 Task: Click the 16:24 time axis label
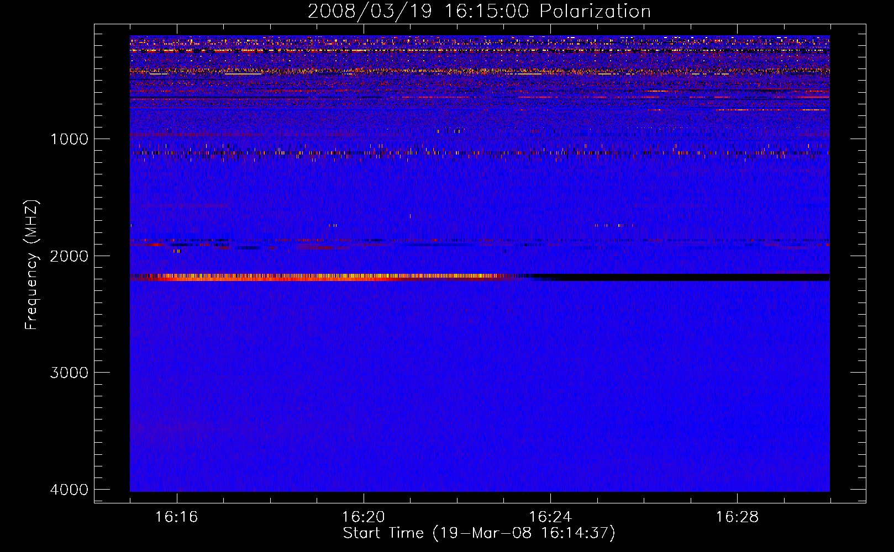coord(550,517)
